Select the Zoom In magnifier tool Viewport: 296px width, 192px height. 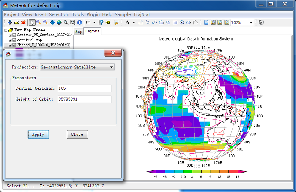click(x=38, y=23)
